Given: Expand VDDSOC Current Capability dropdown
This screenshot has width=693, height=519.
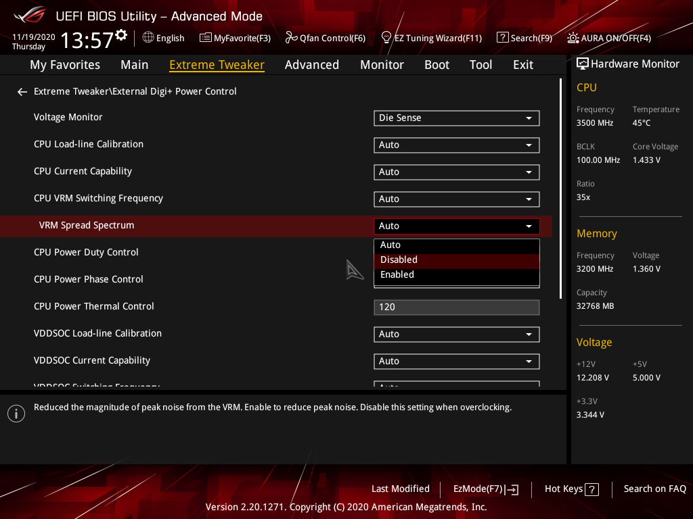Looking at the screenshot, I should [x=457, y=361].
